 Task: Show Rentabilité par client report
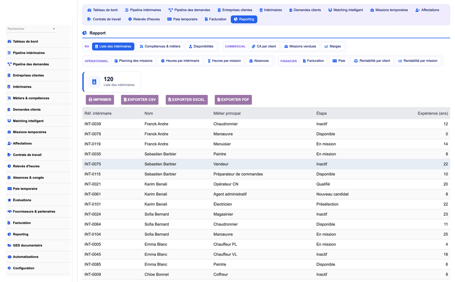[x=372, y=61]
